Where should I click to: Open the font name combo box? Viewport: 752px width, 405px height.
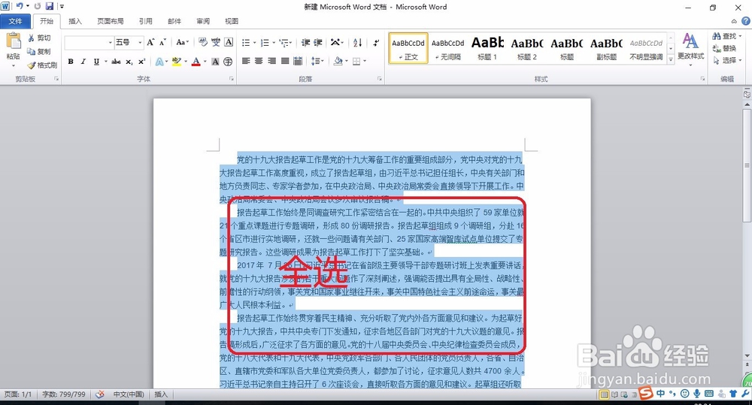[89, 42]
